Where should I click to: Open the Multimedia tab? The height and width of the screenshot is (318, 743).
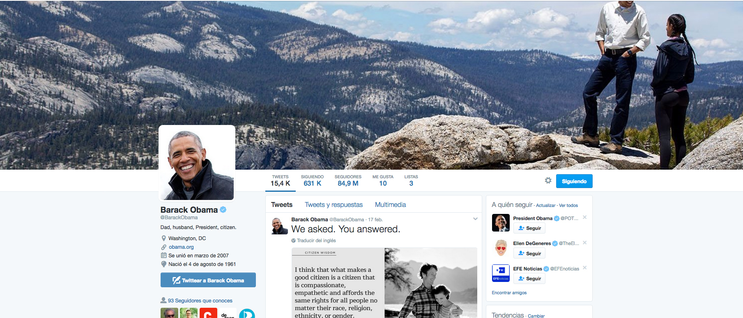[390, 204]
